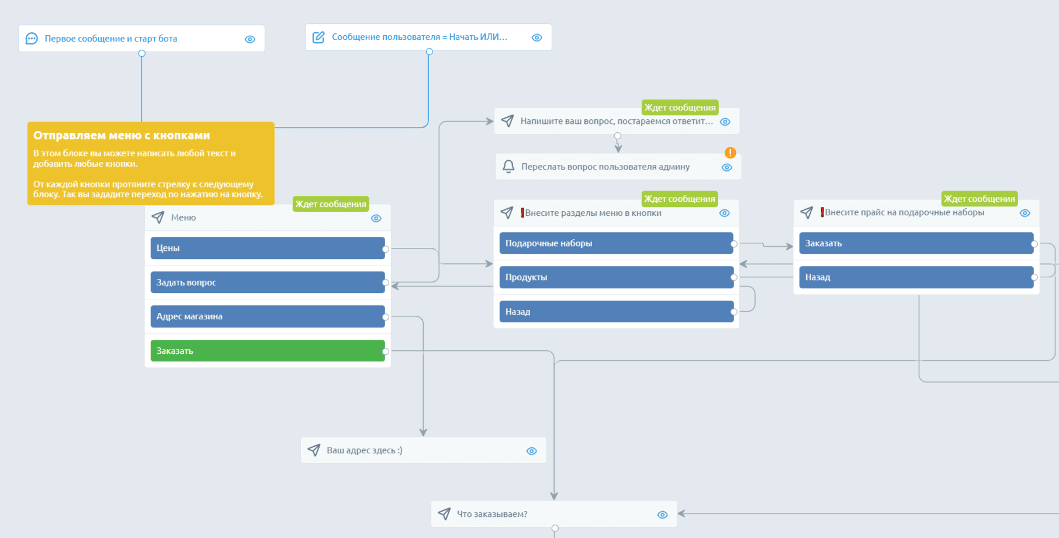Click the bell icon on forward question block

508,167
